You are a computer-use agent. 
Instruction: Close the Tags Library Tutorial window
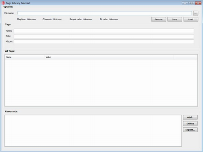[198, 3]
